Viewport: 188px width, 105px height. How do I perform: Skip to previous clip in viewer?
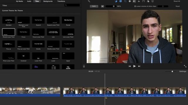click(x=130, y=66)
